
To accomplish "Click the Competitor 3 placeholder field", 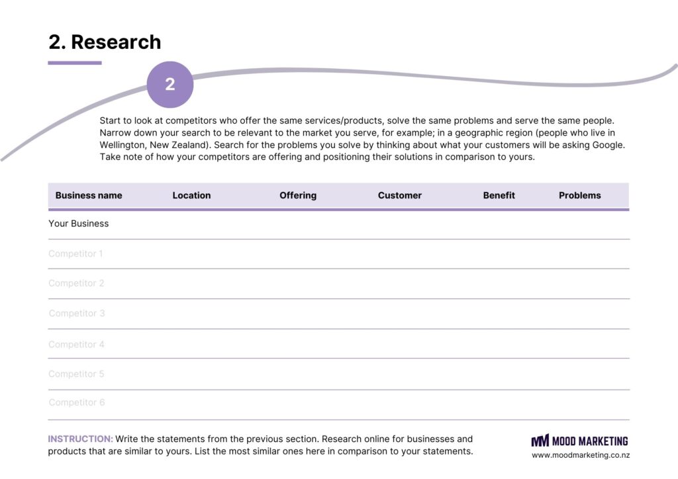I will (77, 313).
